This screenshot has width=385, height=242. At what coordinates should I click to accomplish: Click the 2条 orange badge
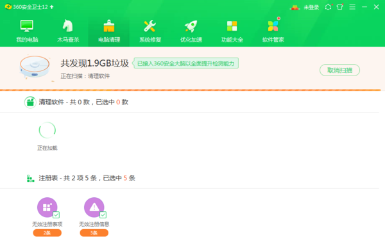47,232
